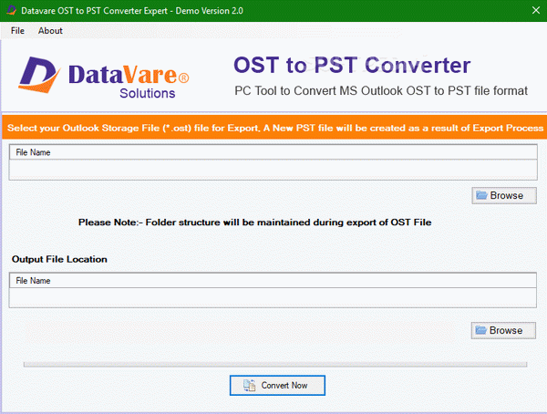547x414 pixels.
Task: Click the File Name header in OST list
Action: [x=273, y=152]
